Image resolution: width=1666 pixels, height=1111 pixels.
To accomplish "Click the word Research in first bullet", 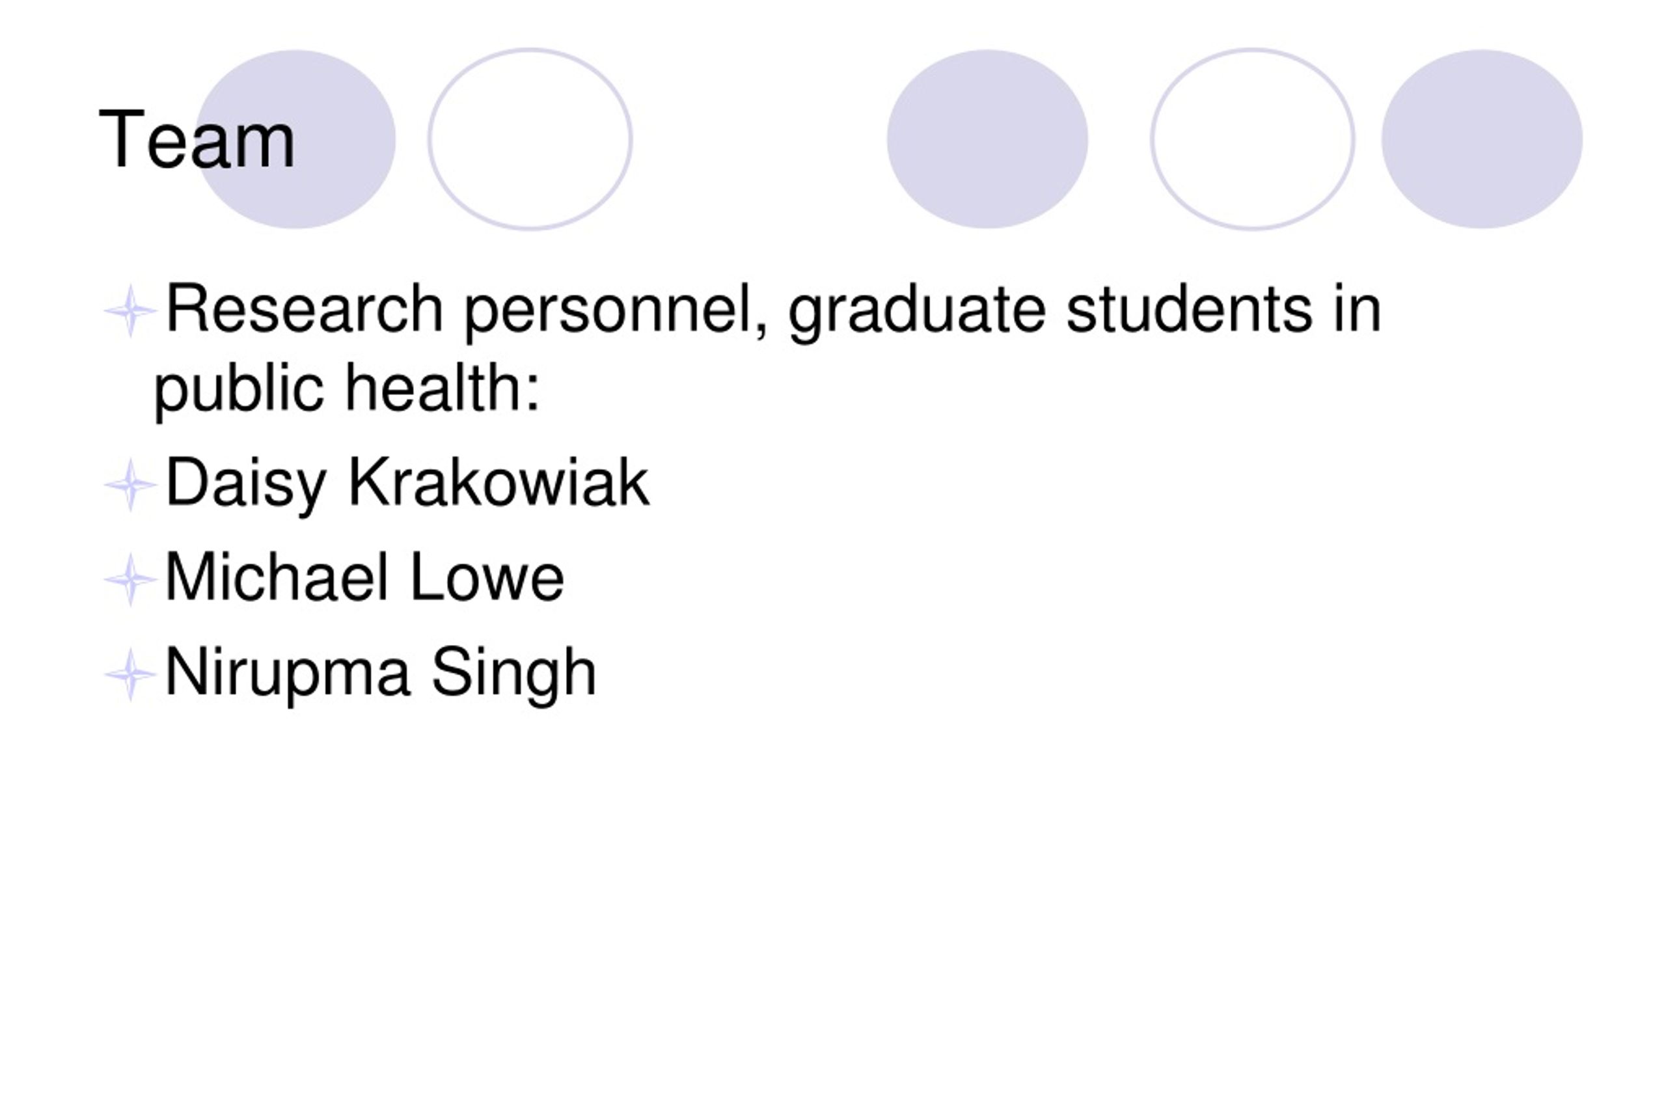I will click(305, 309).
